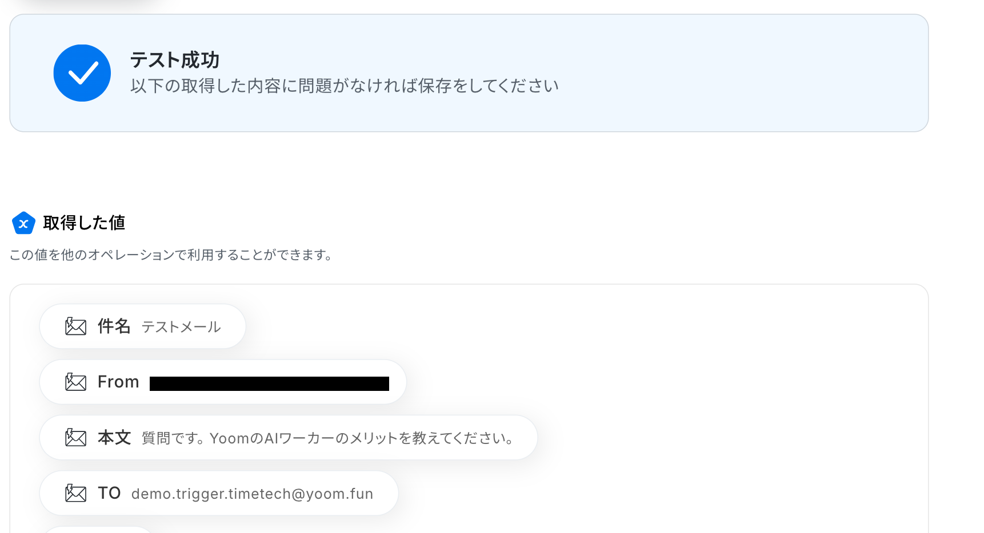Click empty space right of the テストメール chip

514,326
